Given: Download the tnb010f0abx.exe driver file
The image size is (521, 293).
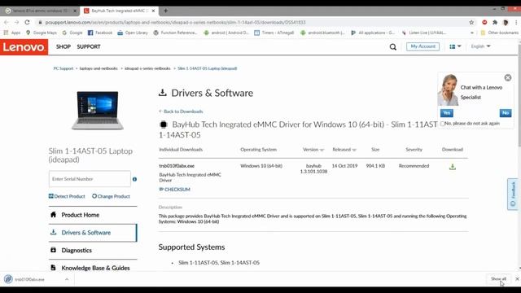Looking at the screenshot, I should click(453, 167).
